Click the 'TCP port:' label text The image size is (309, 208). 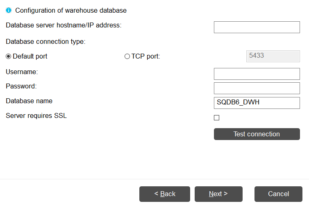[x=145, y=57]
